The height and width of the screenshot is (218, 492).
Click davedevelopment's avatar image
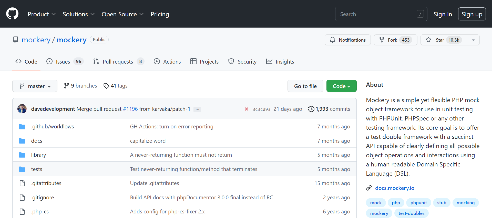click(22, 109)
